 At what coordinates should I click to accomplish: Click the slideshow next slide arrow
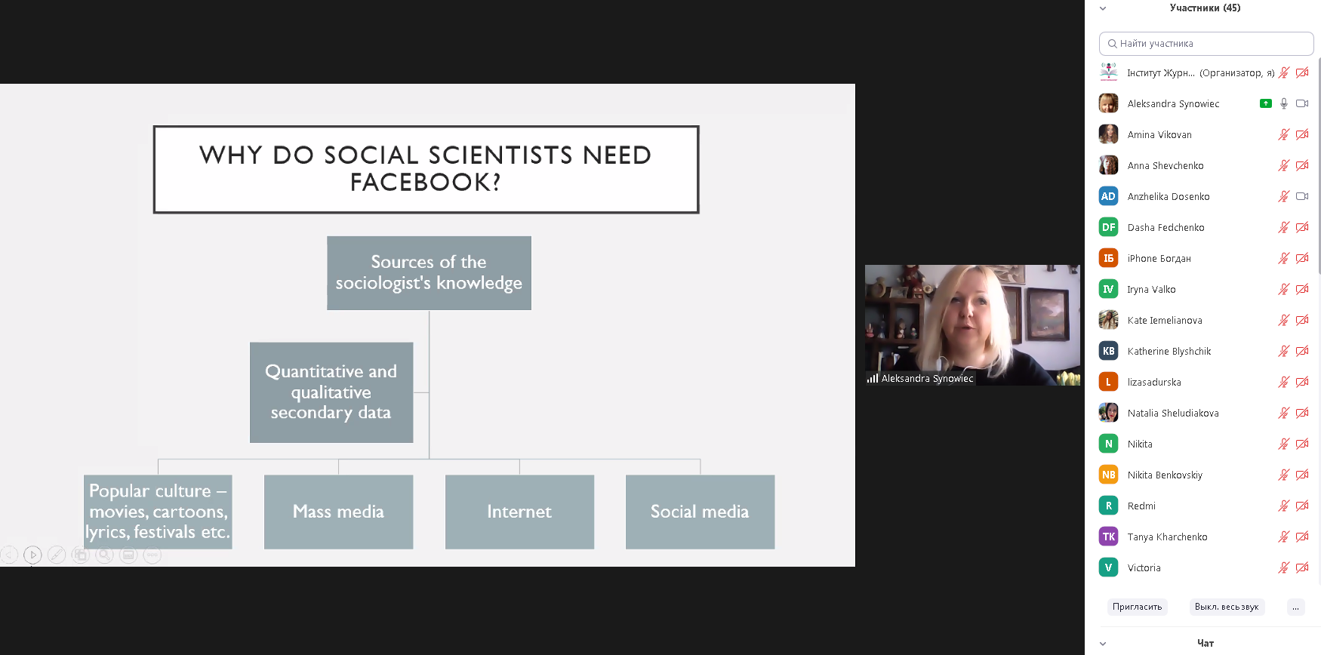(x=32, y=555)
